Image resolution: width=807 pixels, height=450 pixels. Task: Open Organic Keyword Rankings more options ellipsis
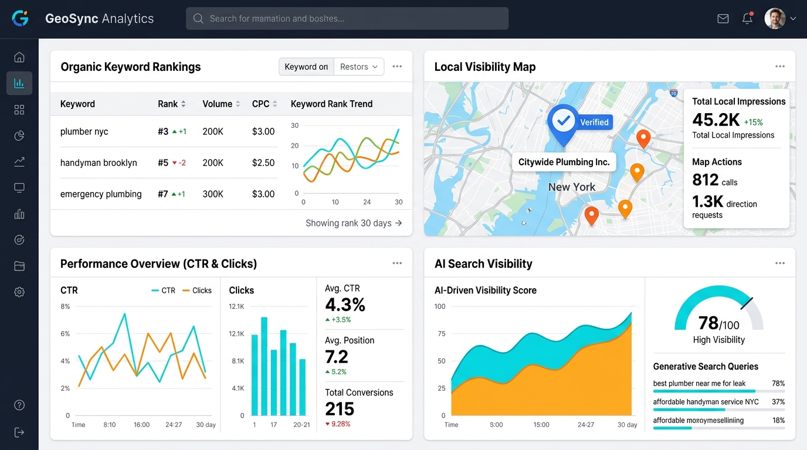click(x=397, y=66)
